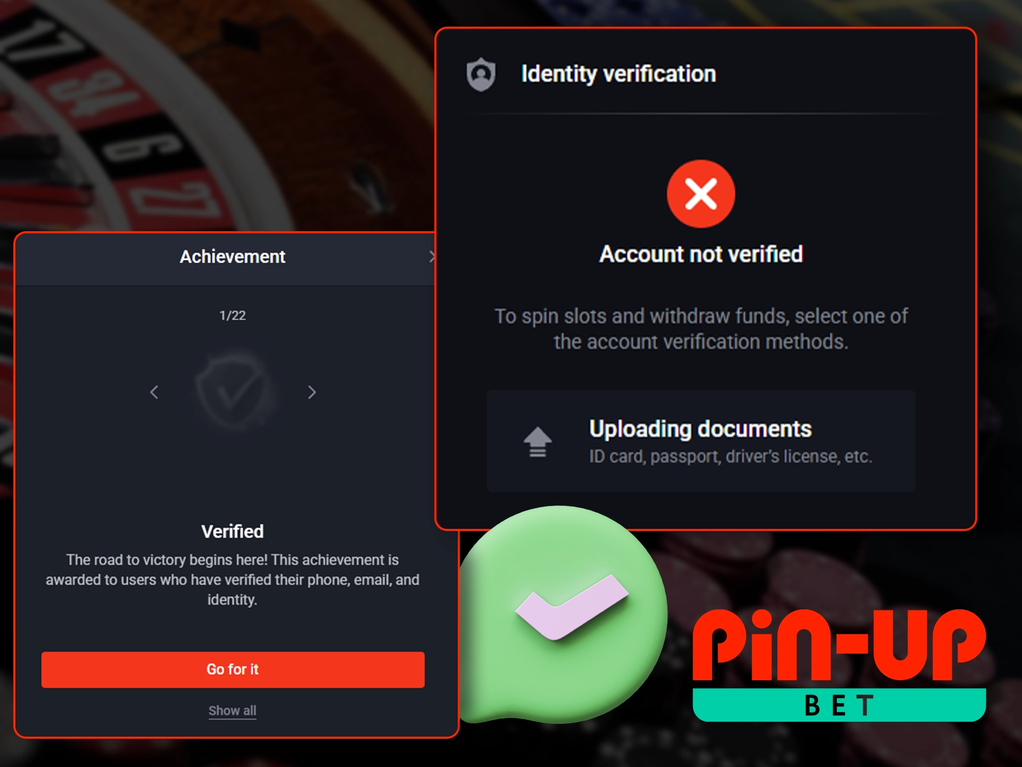Screen dimensions: 1022x767
Task: Click the upload arrow icon for documents
Action: 539,441
